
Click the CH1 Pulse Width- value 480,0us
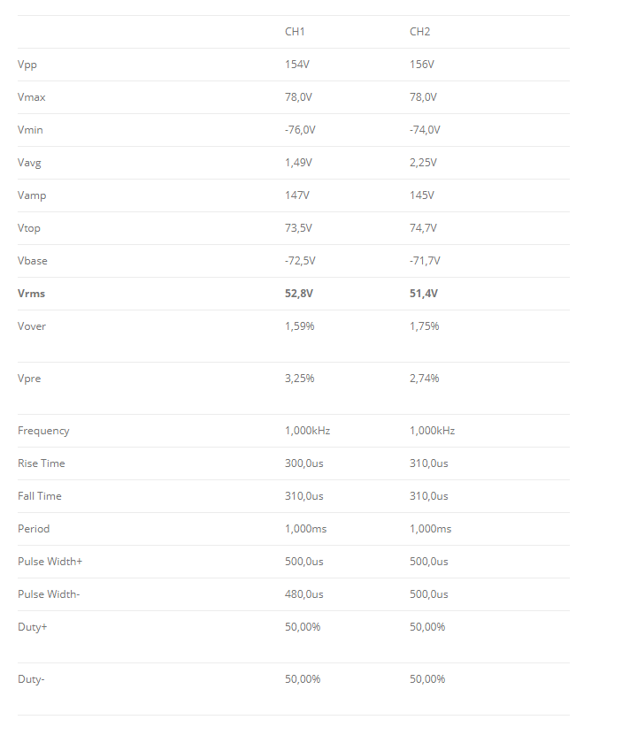coord(304,594)
